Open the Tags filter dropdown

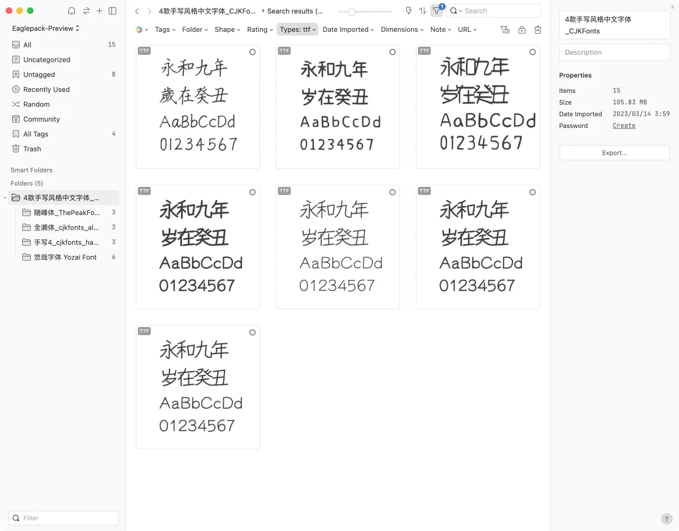pyautogui.click(x=165, y=30)
